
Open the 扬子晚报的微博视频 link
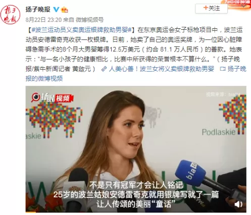click(x=136, y=74)
